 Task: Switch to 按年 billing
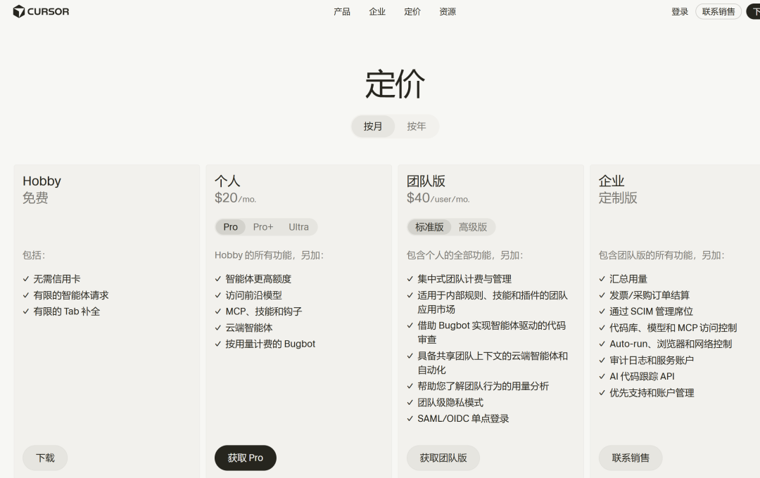click(x=417, y=127)
